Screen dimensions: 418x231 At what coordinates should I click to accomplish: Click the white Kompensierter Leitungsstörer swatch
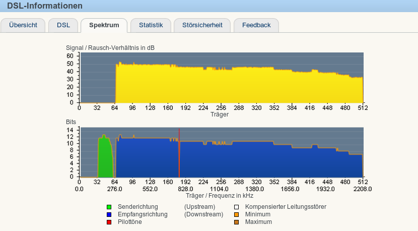point(236,207)
